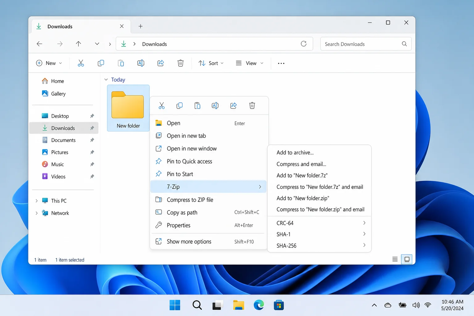
Task: Click the Search Downloads field
Action: tap(366, 44)
